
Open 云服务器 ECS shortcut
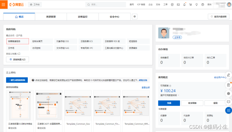(x=90, y=41)
